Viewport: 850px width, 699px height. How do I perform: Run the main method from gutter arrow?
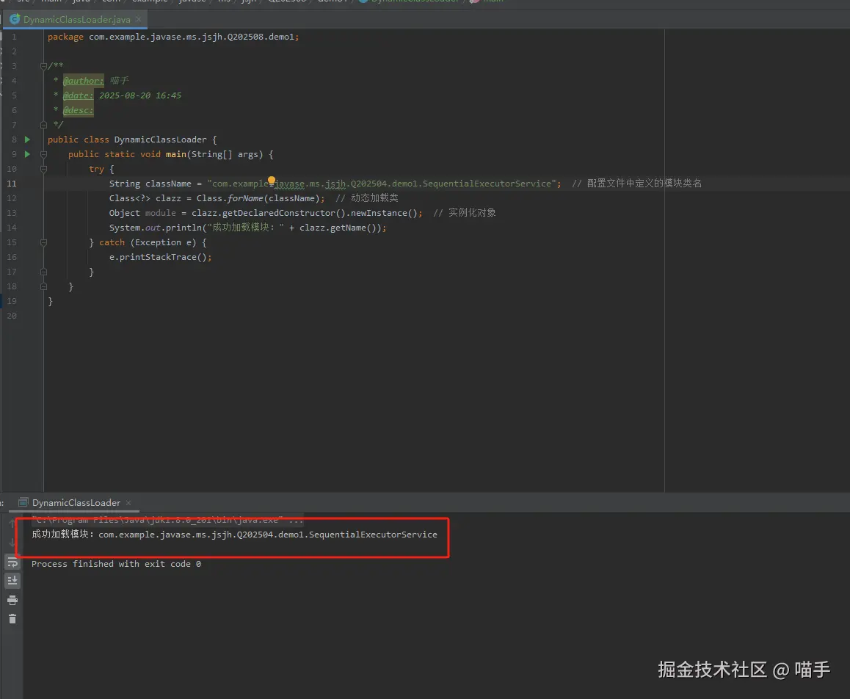coord(27,154)
